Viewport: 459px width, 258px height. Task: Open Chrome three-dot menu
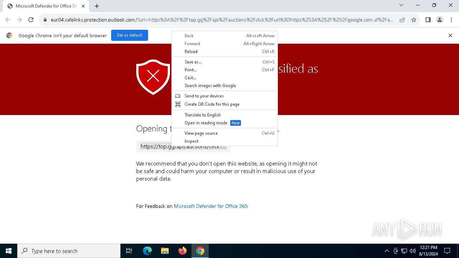click(451, 20)
